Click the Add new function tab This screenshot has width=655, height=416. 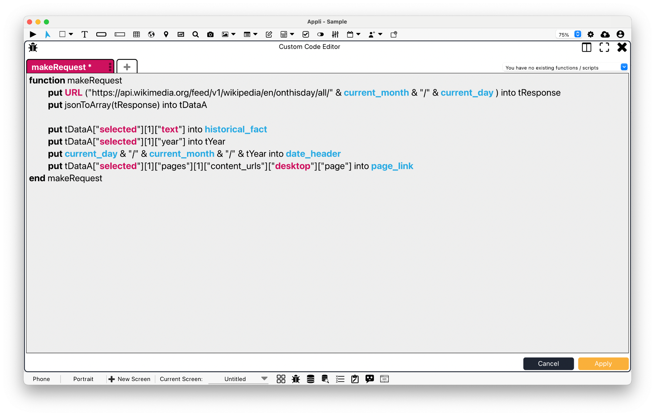pyautogui.click(x=127, y=67)
